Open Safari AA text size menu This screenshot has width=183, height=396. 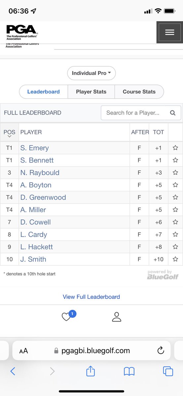23,351
